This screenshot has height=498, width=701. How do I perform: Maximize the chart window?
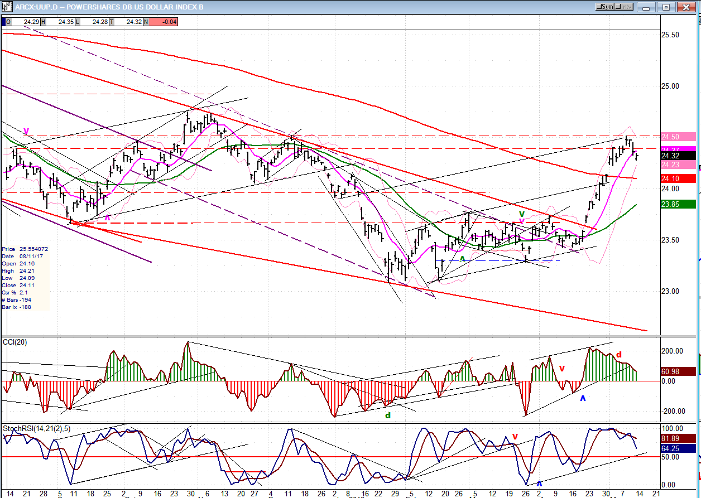click(666, 7)
